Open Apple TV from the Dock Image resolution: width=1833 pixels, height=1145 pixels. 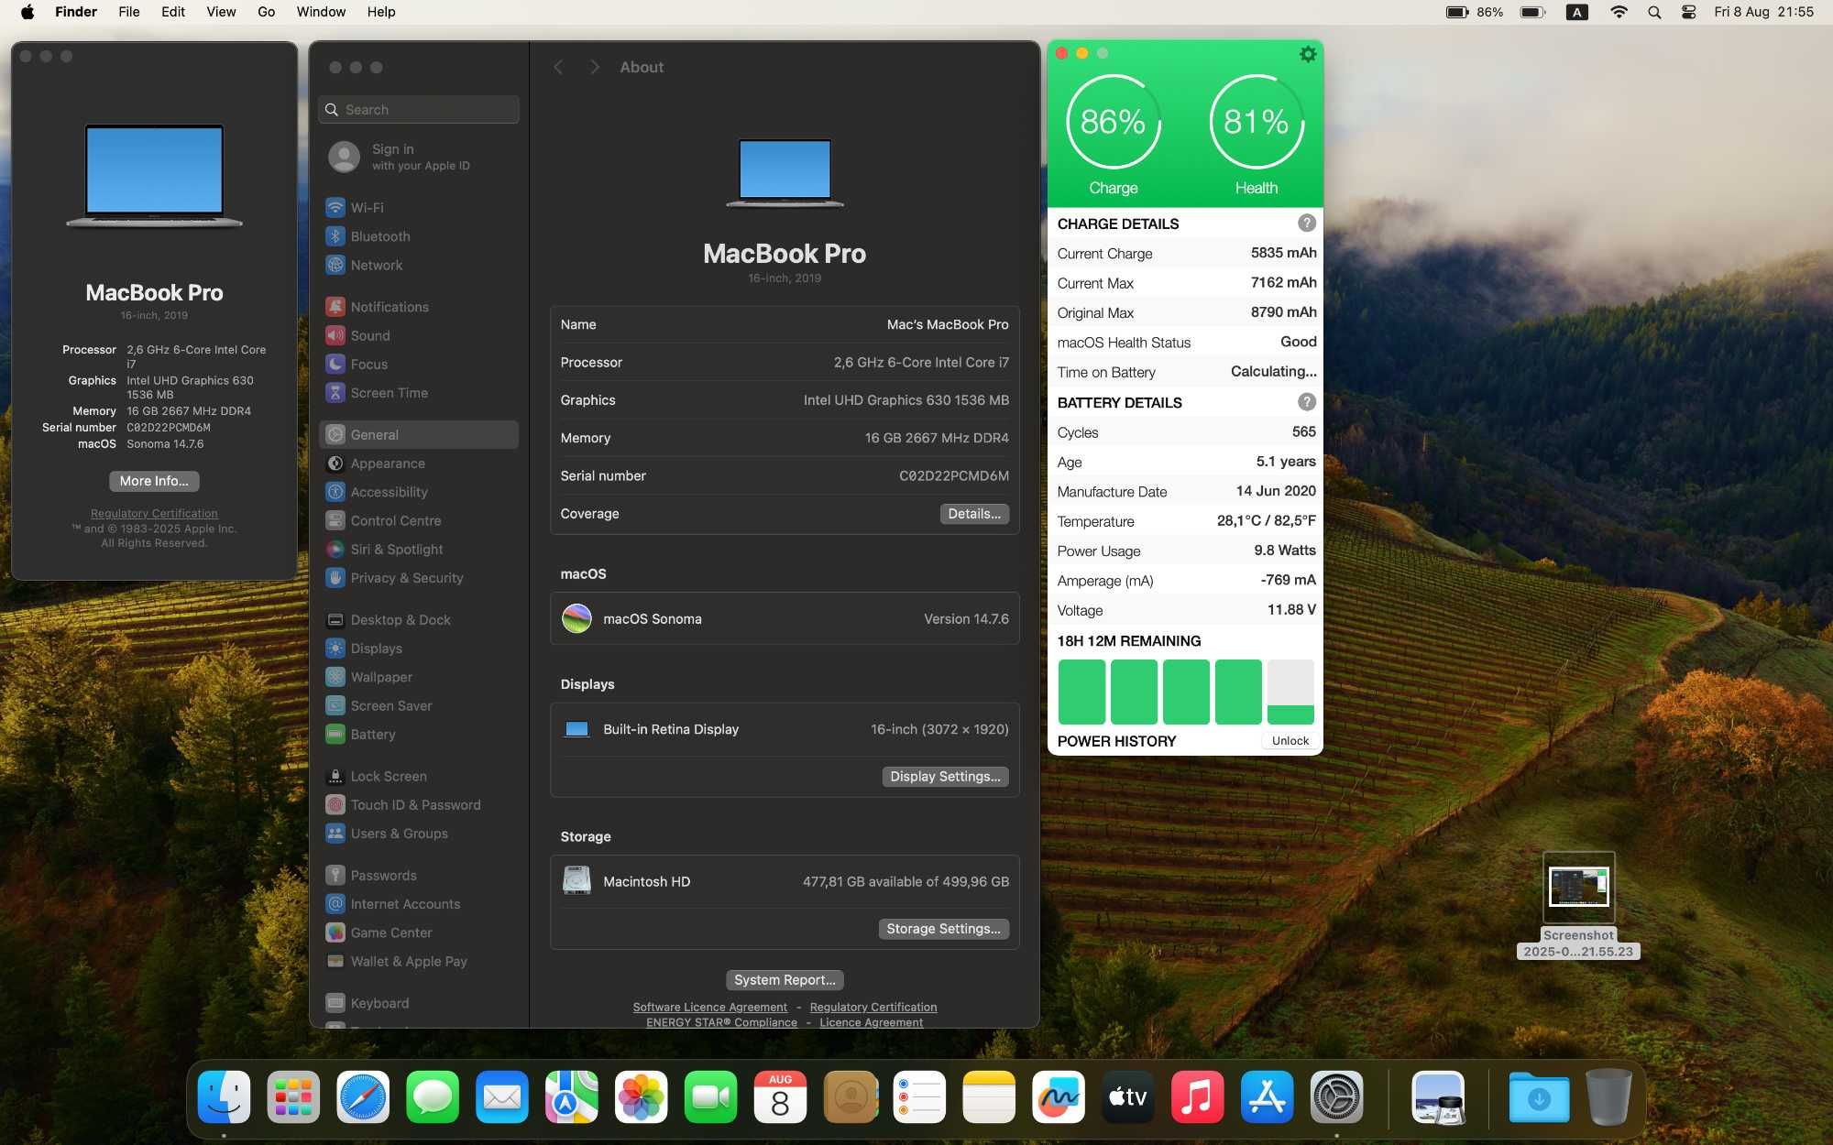1128,1096
